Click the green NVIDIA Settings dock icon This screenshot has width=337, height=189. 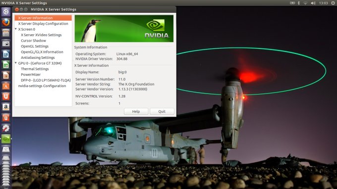(x=6, y=139)
